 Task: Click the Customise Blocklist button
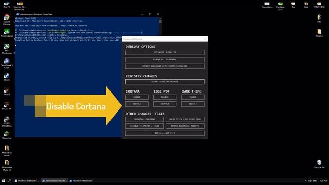(x=164, y=52)
